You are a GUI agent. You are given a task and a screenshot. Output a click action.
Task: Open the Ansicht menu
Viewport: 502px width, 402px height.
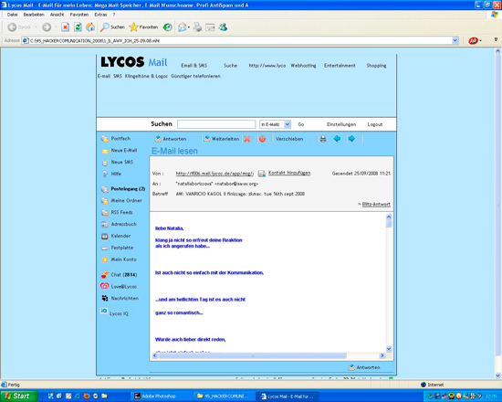[x=57, y=15]
